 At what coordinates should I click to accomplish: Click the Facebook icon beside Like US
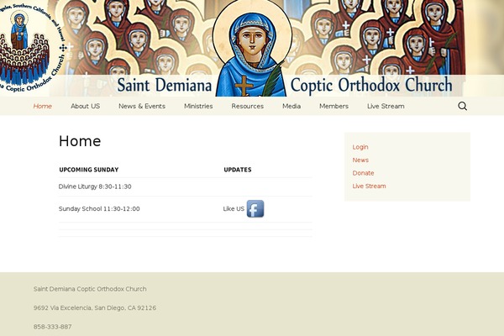click(x=255, y=208)
